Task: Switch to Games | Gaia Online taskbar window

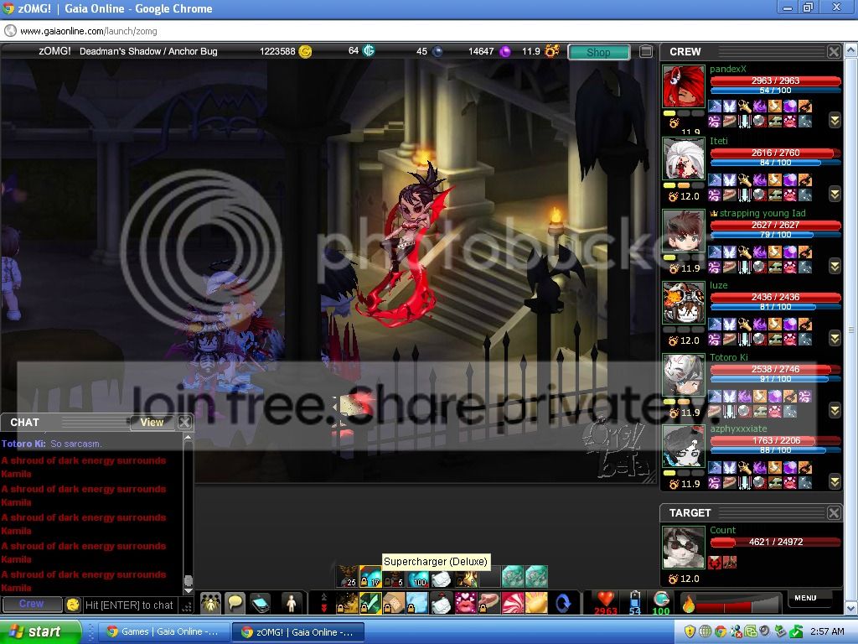Action: [163, 632]
